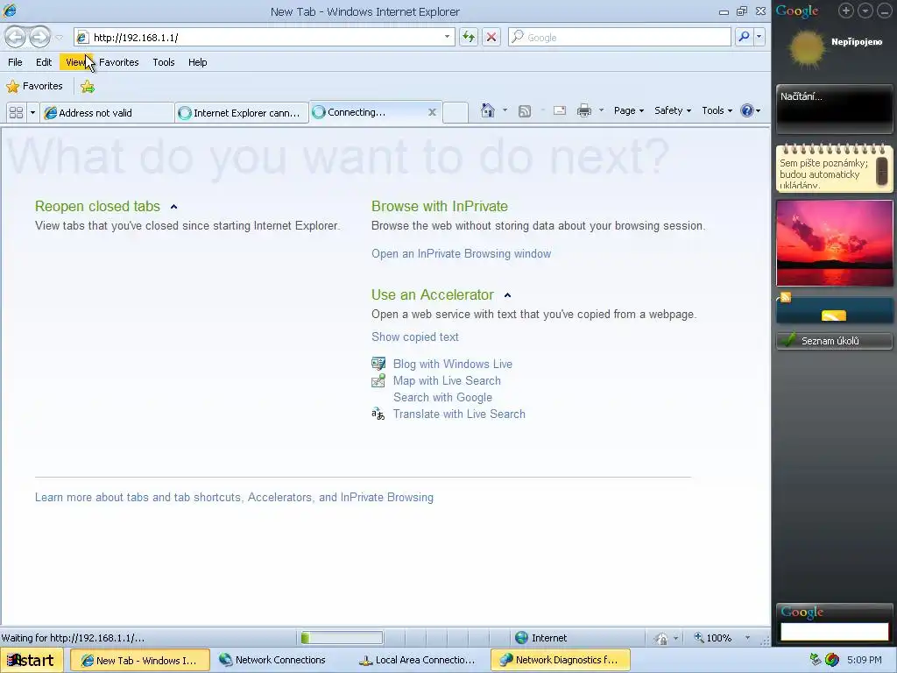897x673 pixels.
Task: Open the Help menu
Action: pyautogui.click(x=197, y=62)
